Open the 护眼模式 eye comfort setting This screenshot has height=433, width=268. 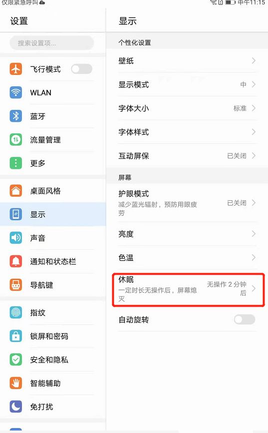click(187, 203)
